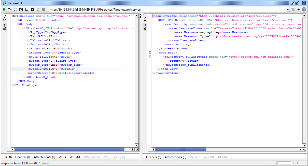Click the Add to TestCase icon
308x166 pixels.
click(x=10, y=9)
